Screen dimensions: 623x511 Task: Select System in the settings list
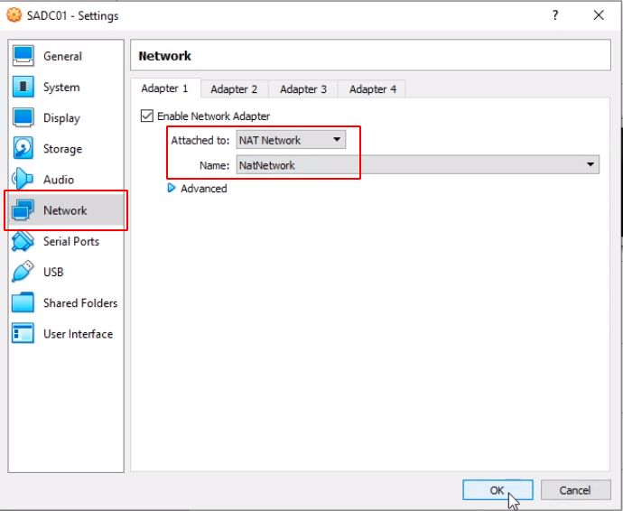coord(61,88)
